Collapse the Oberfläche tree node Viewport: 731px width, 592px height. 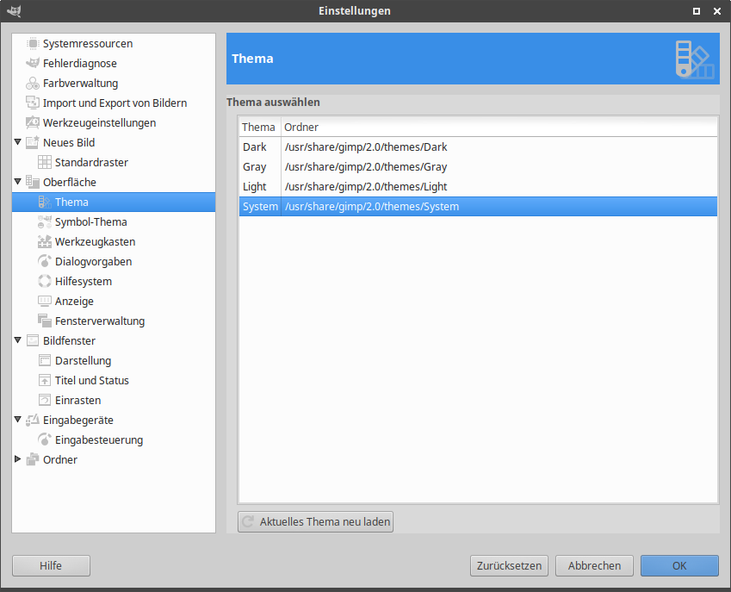point(18,182)
